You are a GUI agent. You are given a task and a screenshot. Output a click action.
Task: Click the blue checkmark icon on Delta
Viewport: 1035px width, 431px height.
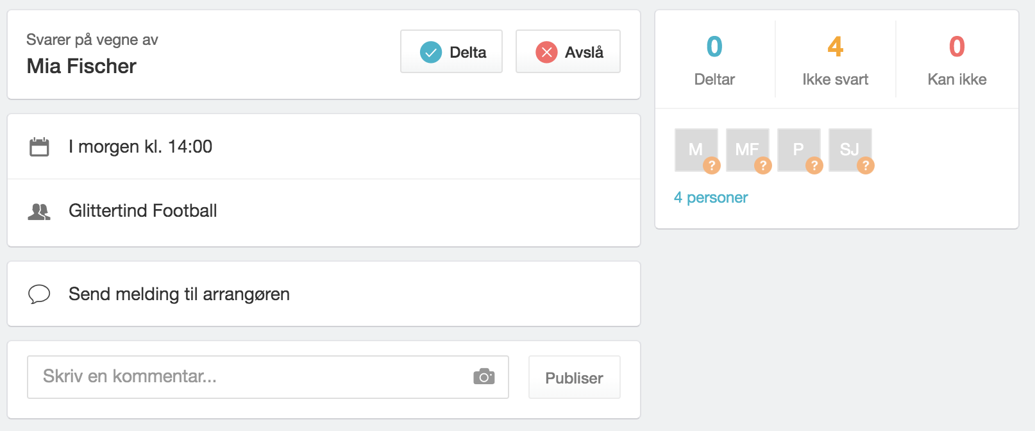pos(431,52)
